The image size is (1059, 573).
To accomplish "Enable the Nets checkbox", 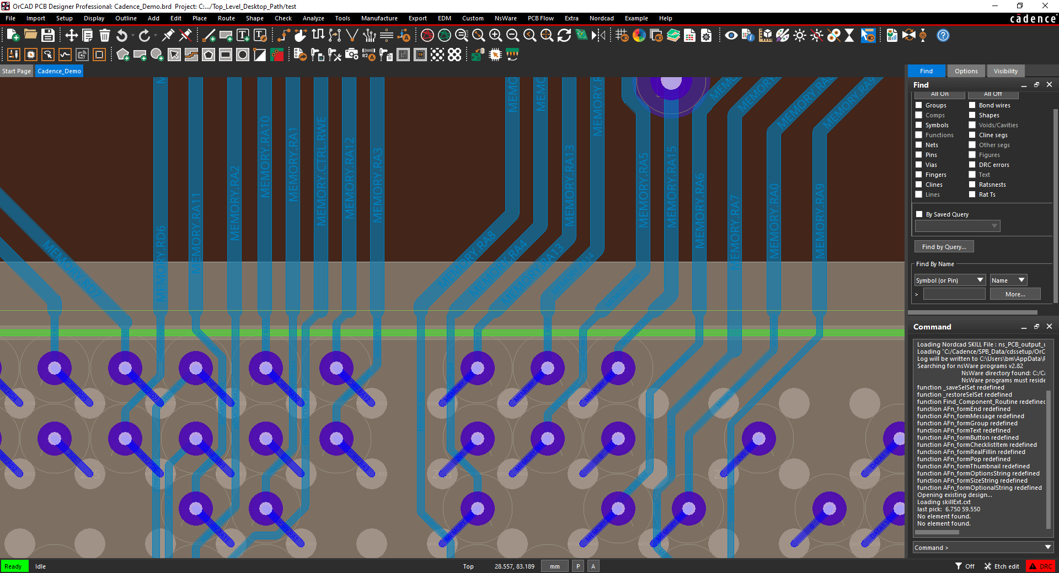I will [x=919, y=145].
